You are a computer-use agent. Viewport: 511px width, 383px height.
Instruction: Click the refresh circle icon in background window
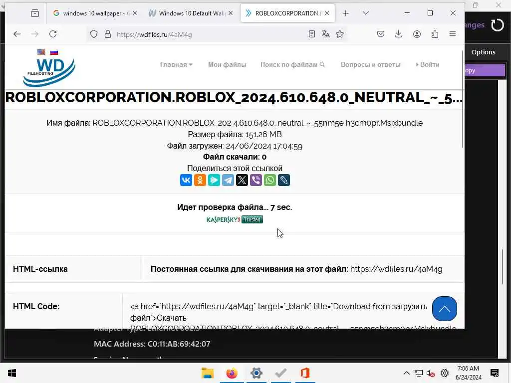tap(498, 25)
